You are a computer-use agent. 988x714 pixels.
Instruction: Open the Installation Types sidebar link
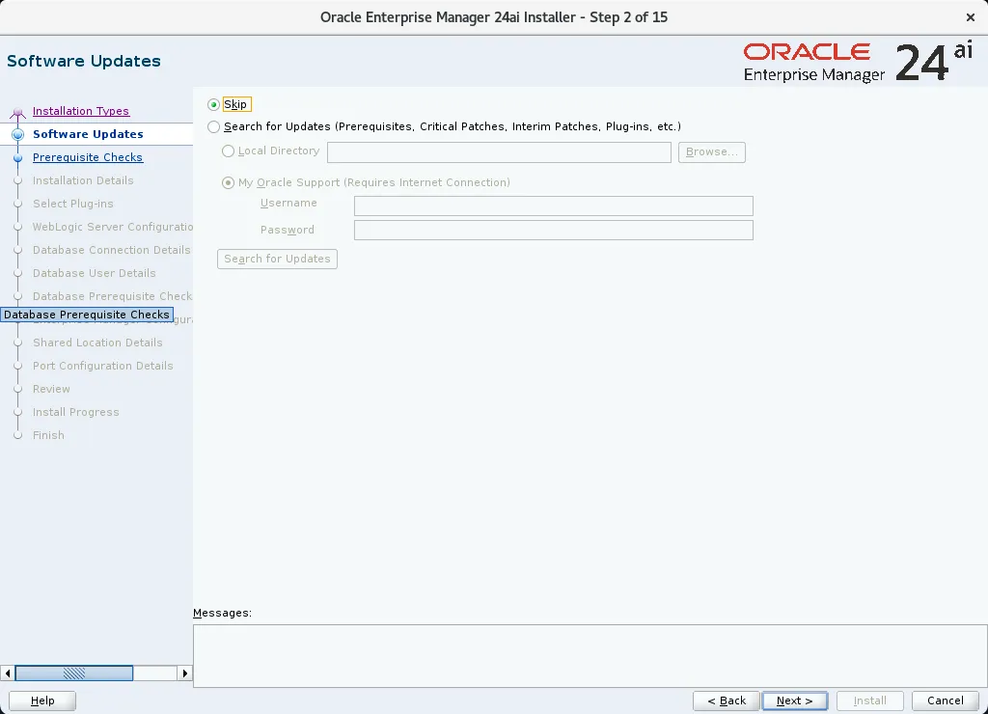[80, 111]
